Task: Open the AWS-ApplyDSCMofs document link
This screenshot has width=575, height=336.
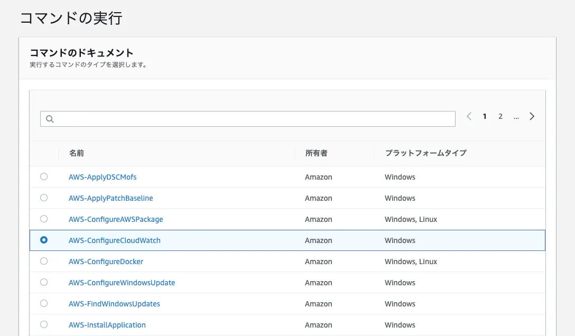Action: pyautogui.click(x=103, y=176)
